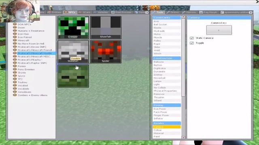
Task: Select the Vocaloid category row
Action: [23, 85]
